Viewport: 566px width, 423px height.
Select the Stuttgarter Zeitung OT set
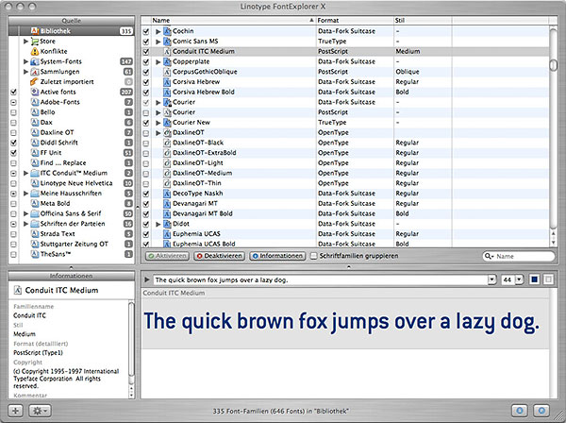[72, 244]
